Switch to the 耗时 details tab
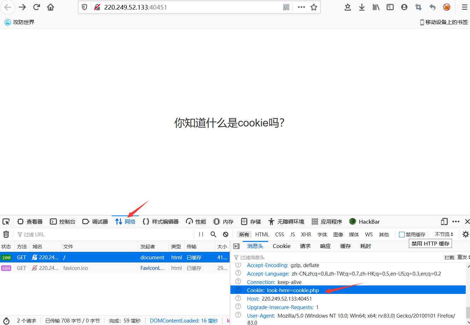This screenshot has height=325, width=470. tap(365, 246)
